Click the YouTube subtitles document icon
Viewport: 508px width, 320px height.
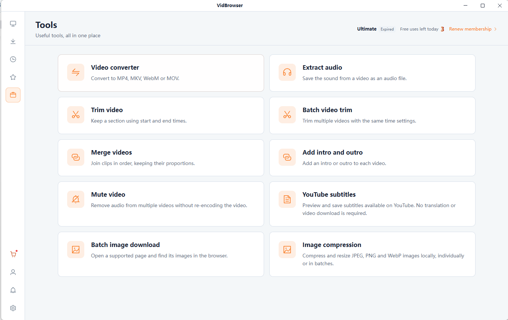[287, 199]
